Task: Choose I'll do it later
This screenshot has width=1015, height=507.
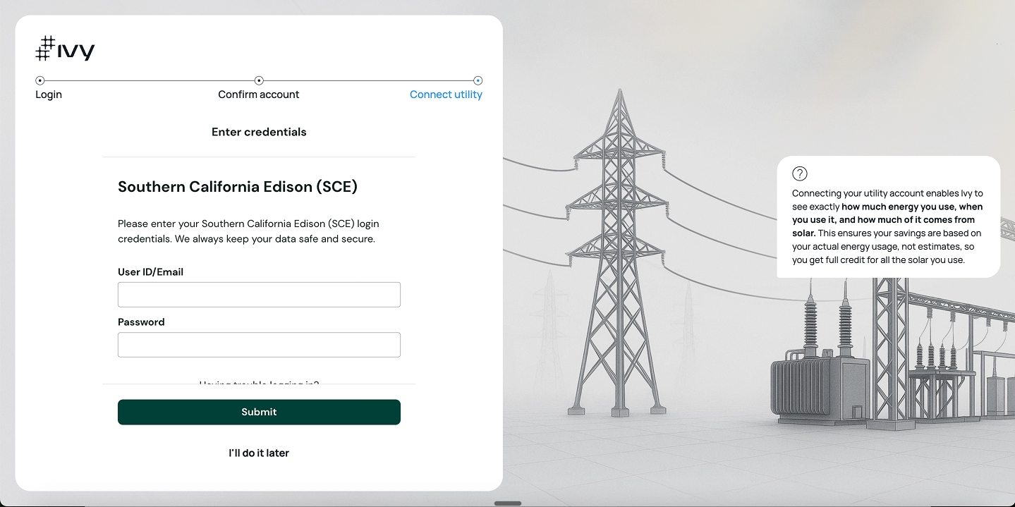Action: tap(259, 453)
